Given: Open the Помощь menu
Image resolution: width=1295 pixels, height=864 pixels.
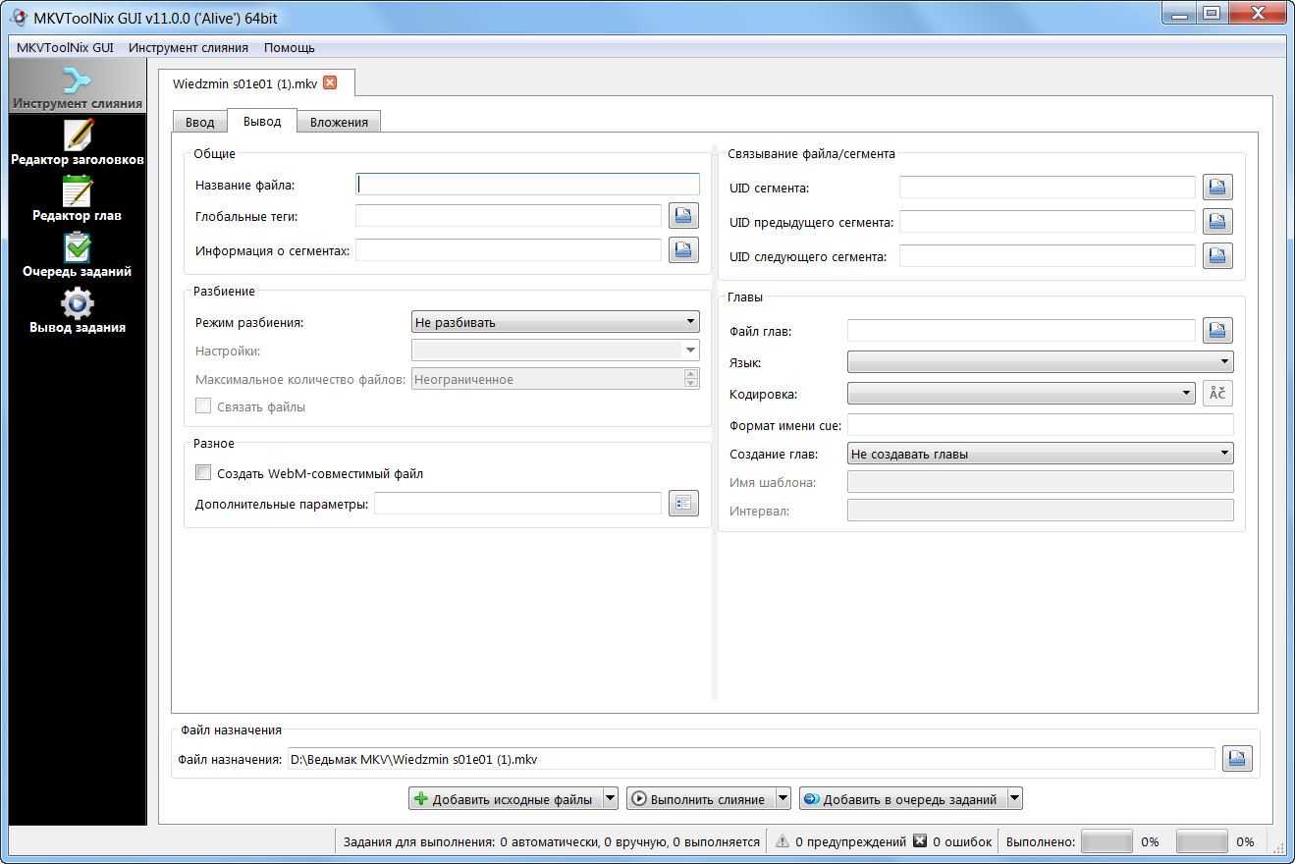Looking at the screenshot, I should pyautogui.click(x=289, y=47).
